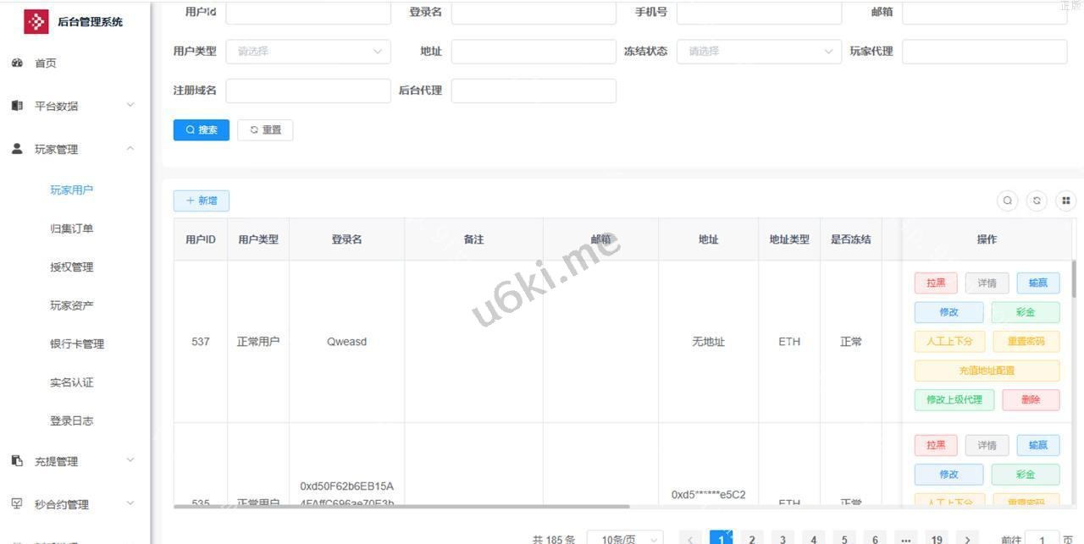Click the red system logo icon
Viewport: 1084px width, 544px height.
point(36,22)
